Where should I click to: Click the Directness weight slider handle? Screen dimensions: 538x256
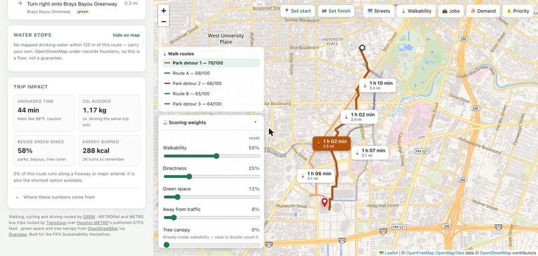coord(189,176)
